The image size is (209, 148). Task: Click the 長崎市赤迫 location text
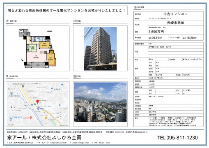[x=176, y=23]
